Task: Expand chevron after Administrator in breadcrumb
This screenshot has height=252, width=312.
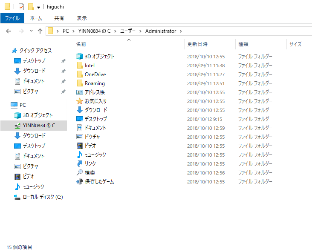Action: pos(181,31)
